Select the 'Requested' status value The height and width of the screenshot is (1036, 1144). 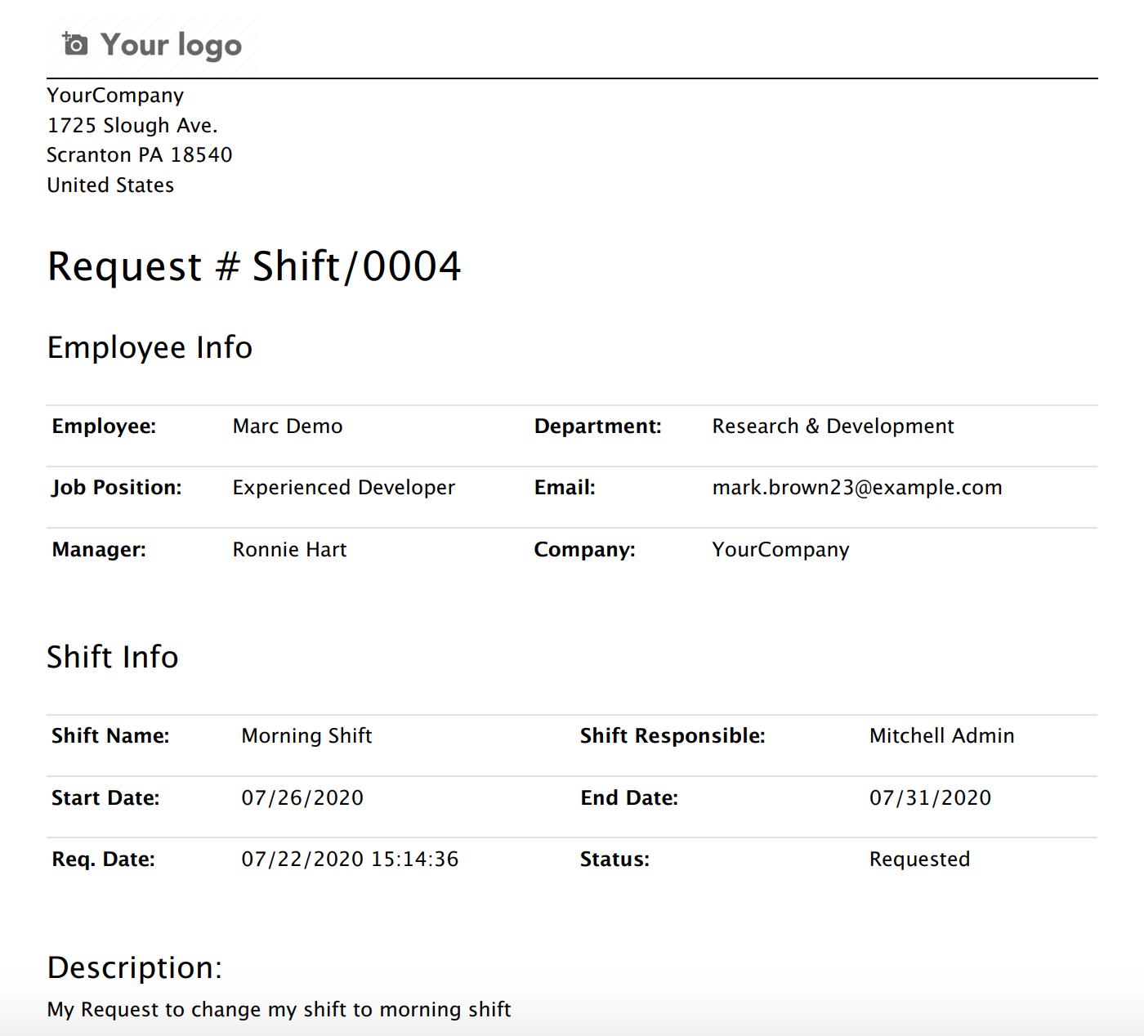tap(919, 860)
